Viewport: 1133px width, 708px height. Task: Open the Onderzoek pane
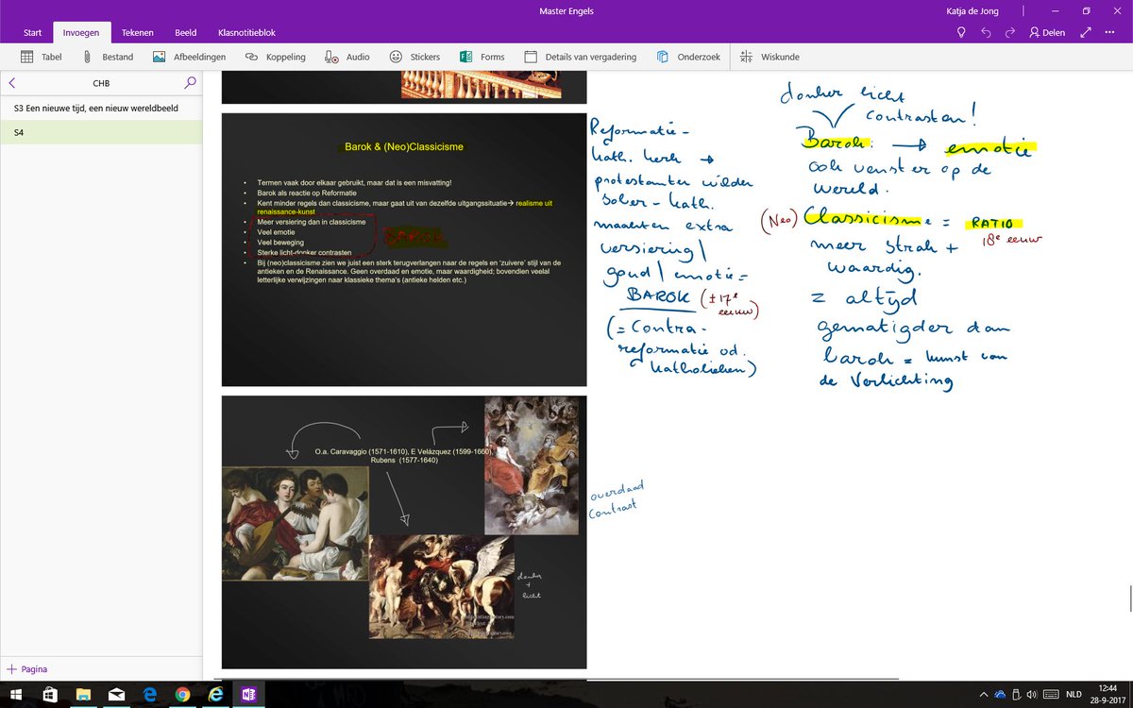point(688,57)
